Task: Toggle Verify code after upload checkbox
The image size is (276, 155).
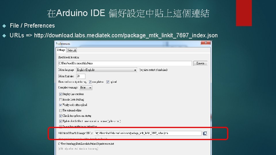Action: 61,105
